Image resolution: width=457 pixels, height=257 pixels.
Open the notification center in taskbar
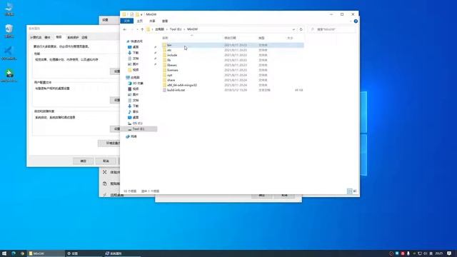[449, 253]
